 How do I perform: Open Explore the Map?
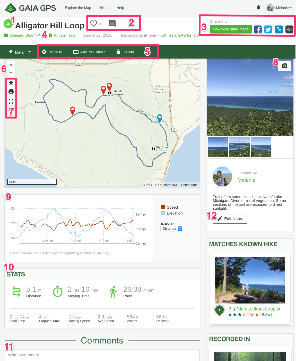78,8
